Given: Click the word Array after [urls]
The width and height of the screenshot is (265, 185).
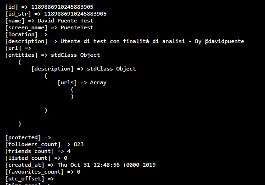Looking at the screenshot, I should pos(98,83).
